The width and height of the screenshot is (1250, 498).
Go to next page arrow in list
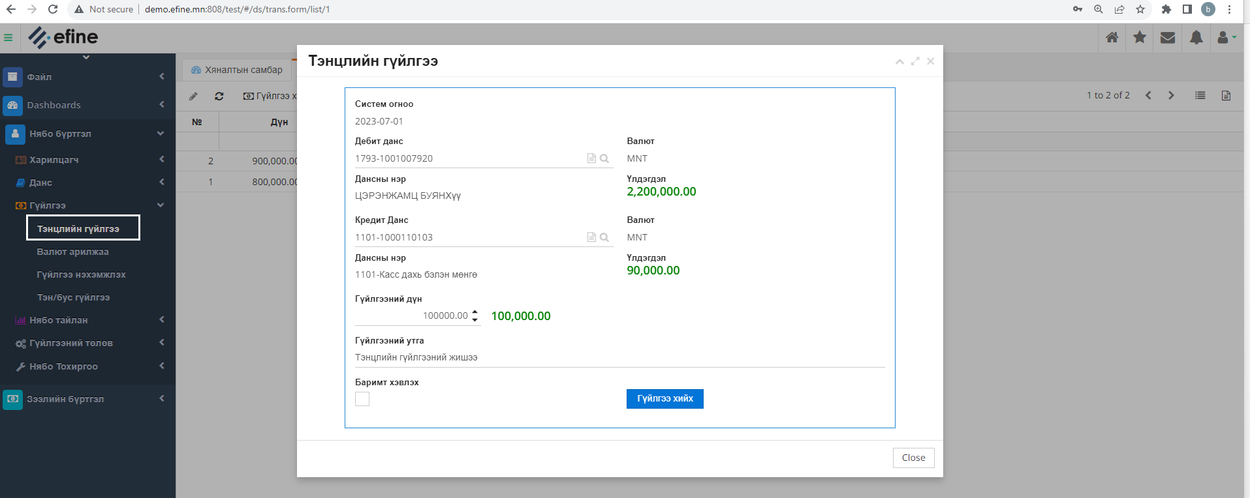coord(1171,96)
